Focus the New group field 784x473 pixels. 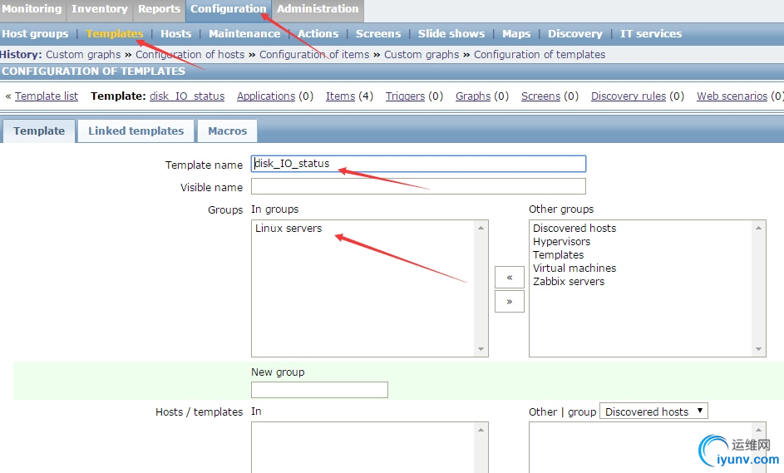319,390
